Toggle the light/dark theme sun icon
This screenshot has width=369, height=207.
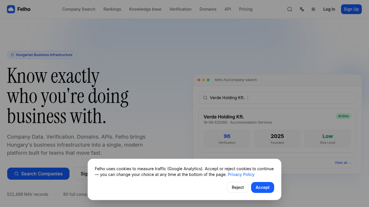(313, 9)
